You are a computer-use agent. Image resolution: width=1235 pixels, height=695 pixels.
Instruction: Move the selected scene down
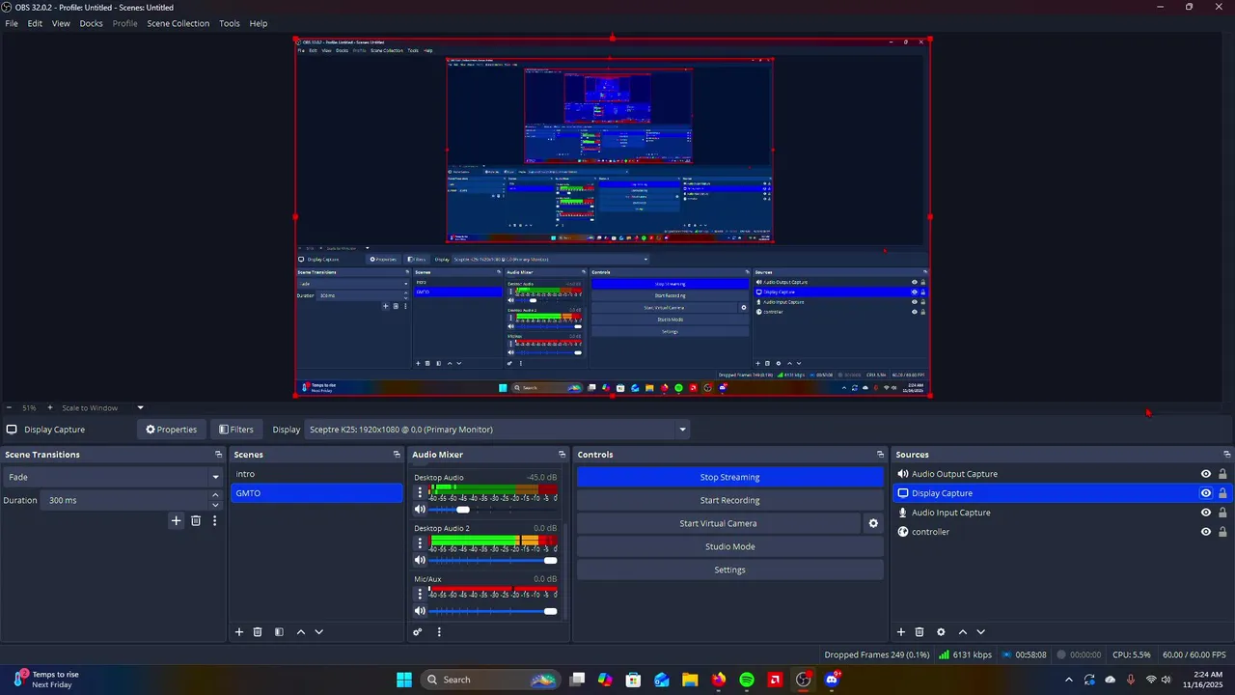(318, 632)
